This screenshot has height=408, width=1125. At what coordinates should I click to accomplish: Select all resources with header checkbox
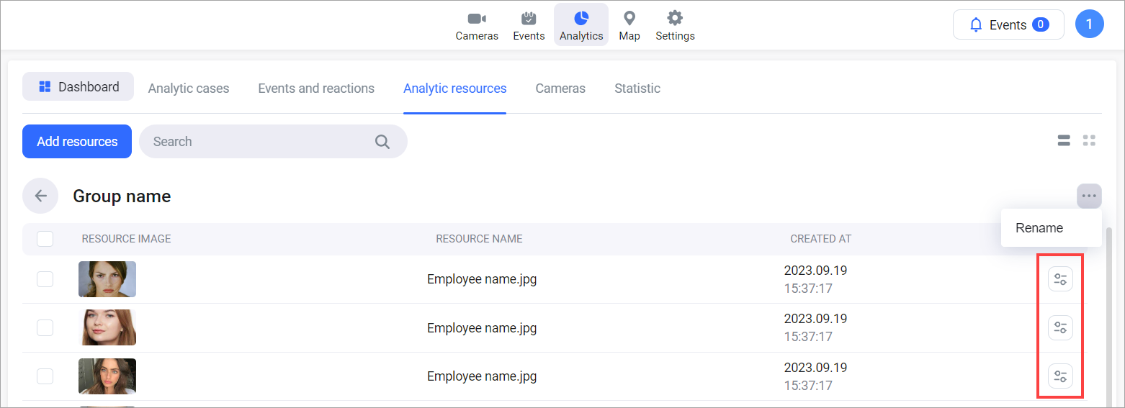point(45,239)
